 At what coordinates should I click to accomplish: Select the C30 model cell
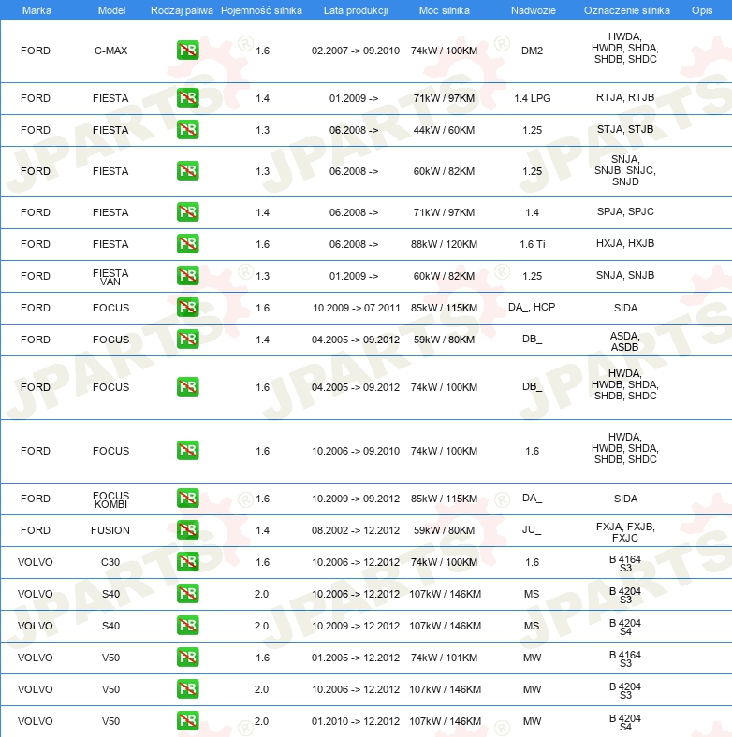coord(110,562)
